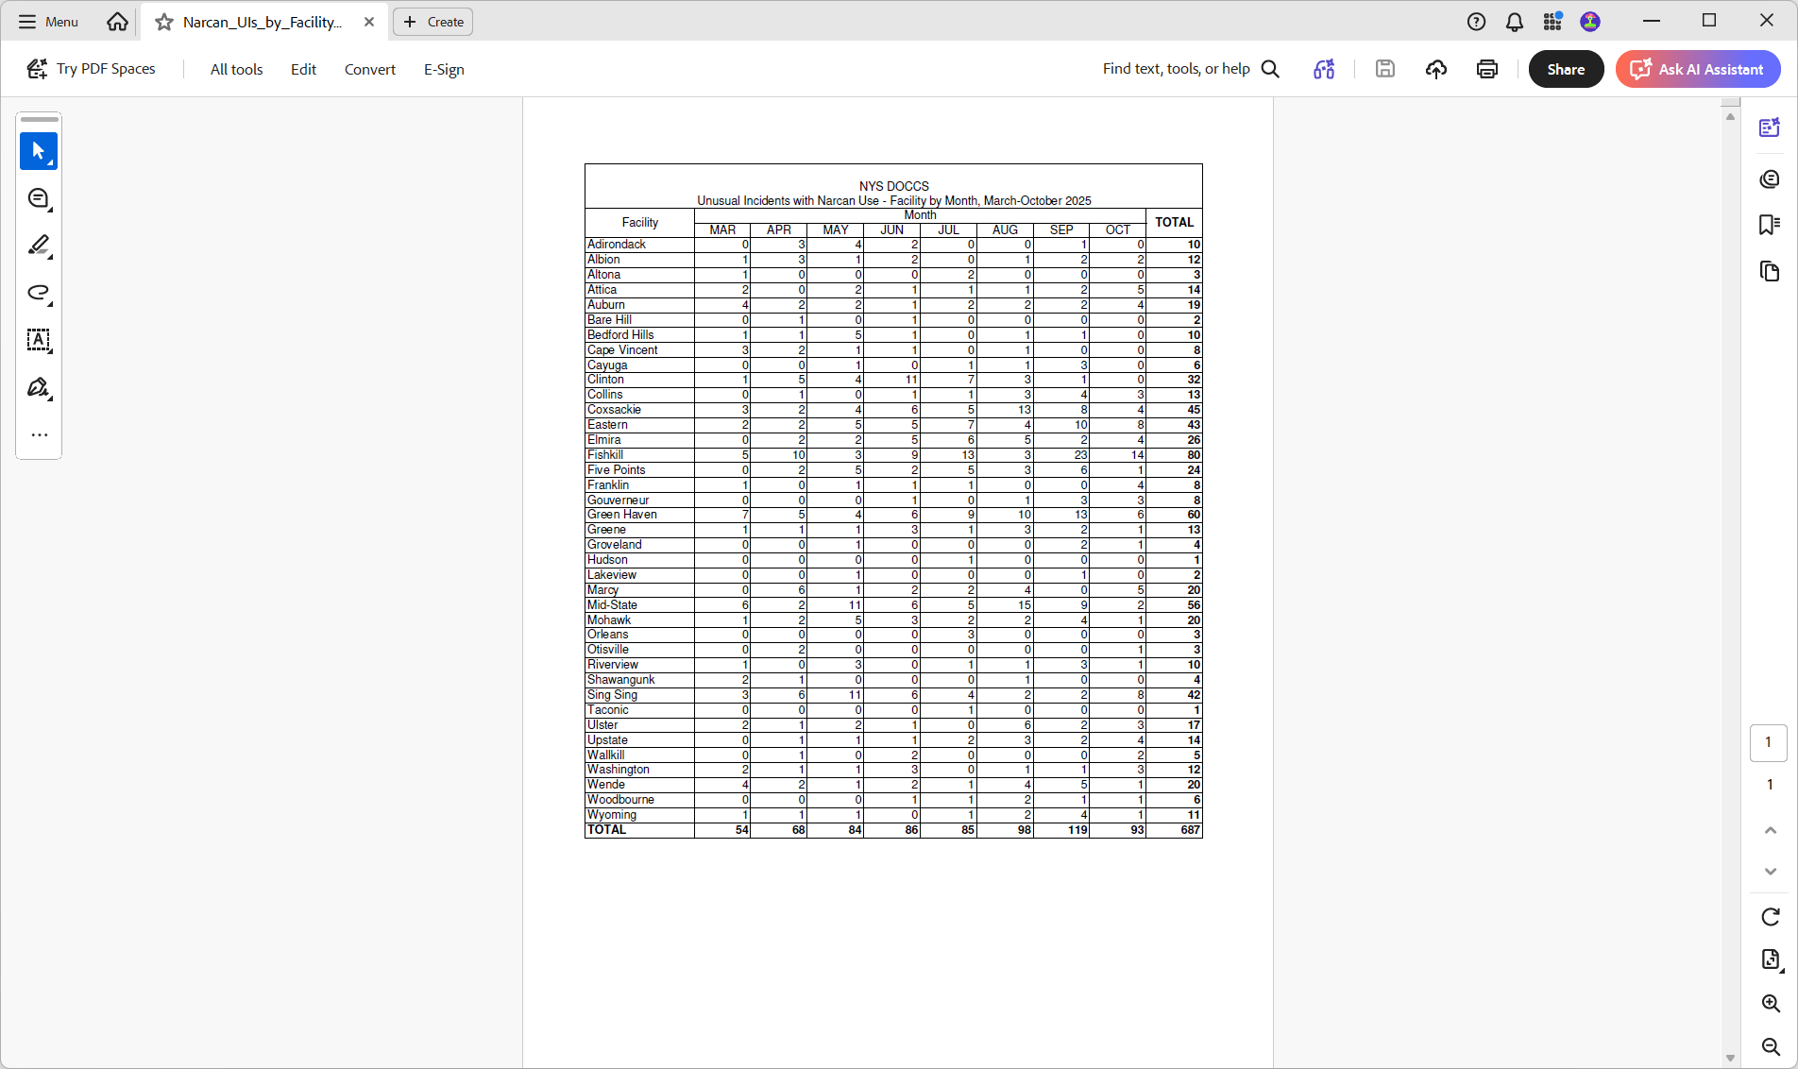Open the Edit tab
The height and width of the screenshot is (1069, 1798).
(x=303, y=69)
